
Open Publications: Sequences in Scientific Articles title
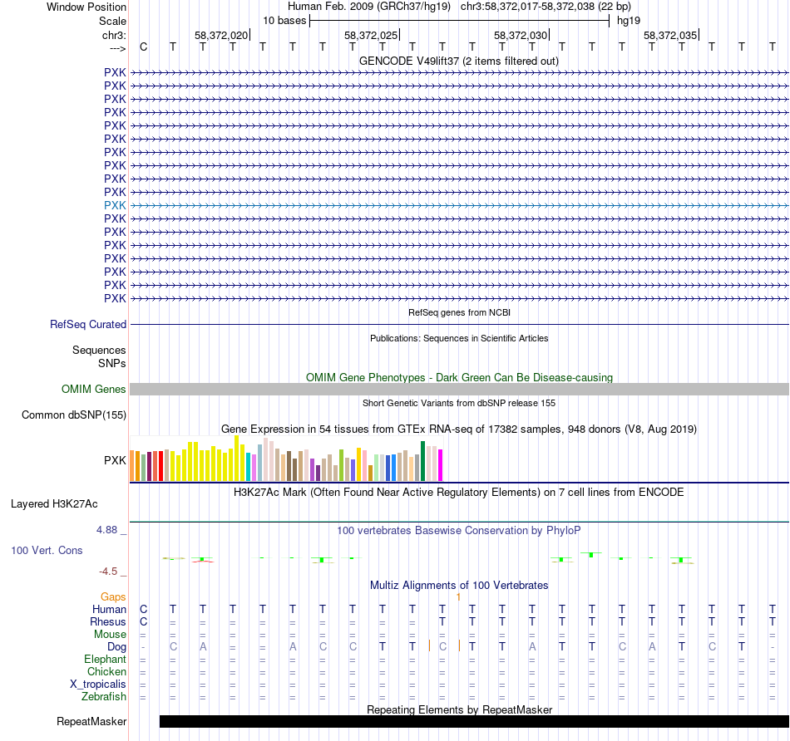click(x=459, y=338)
